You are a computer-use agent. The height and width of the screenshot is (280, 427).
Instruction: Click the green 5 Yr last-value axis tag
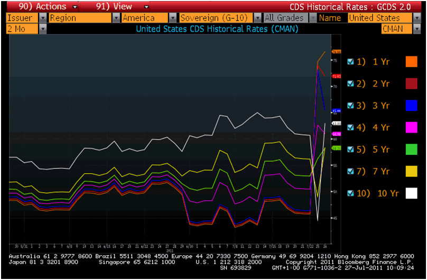336,148
